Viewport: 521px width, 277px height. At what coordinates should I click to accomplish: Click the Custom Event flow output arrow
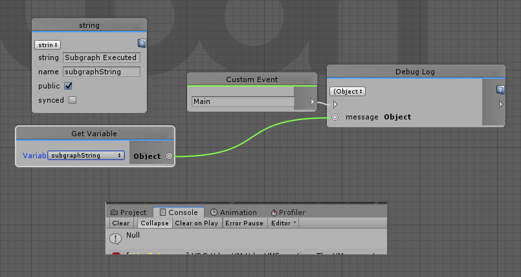coord(313,101)
